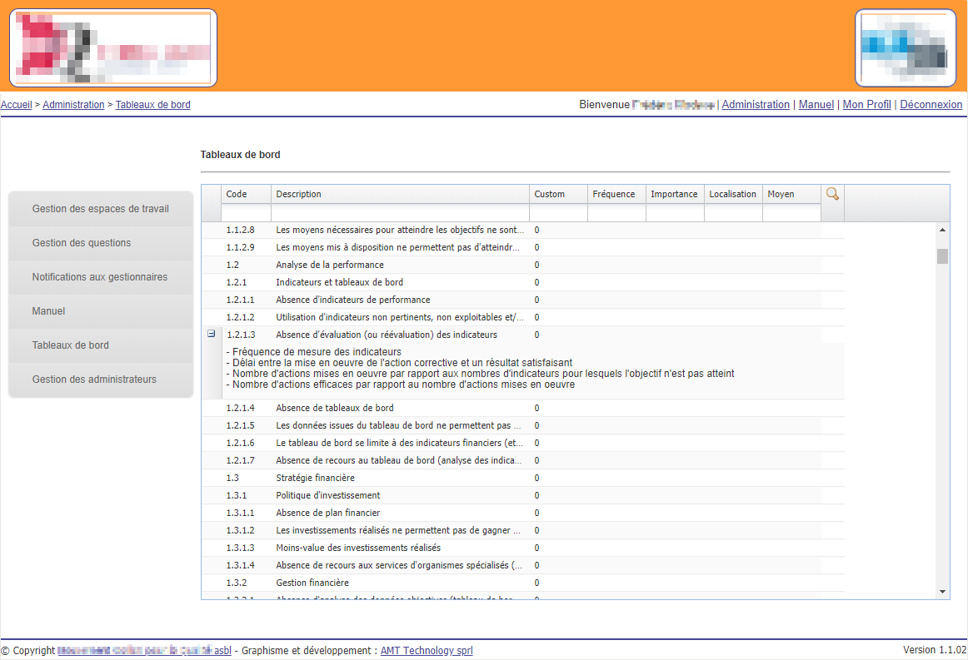Screen dimensions: 968x660
Task: Click the Déconnexion link
Action: click(x=931, y=105)
